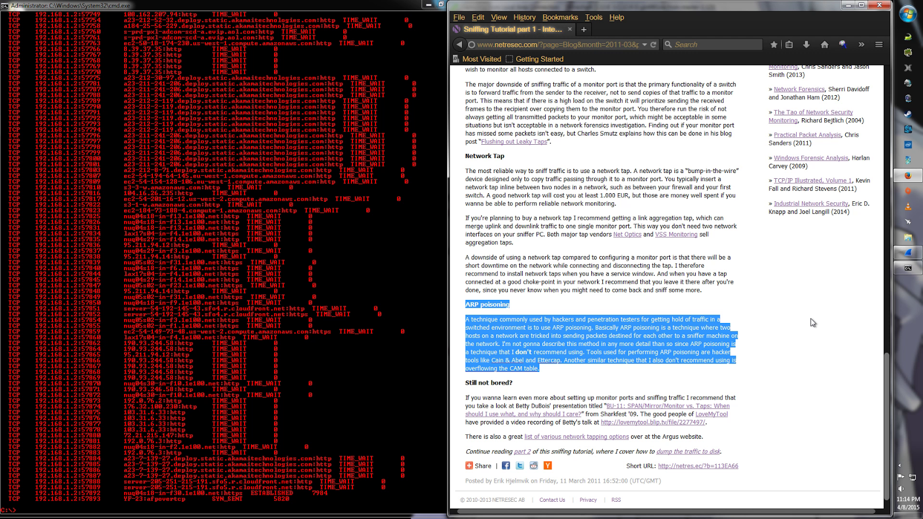The image size is (923, 519).
Task: Open Windows Explorer taskbar icon
Action: pos(908,237)
